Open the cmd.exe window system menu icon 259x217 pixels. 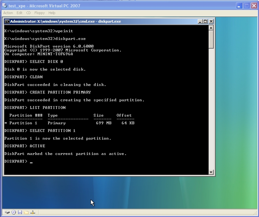point(7,21)
